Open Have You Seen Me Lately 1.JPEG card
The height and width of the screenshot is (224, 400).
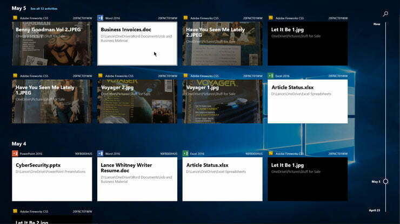52,101
